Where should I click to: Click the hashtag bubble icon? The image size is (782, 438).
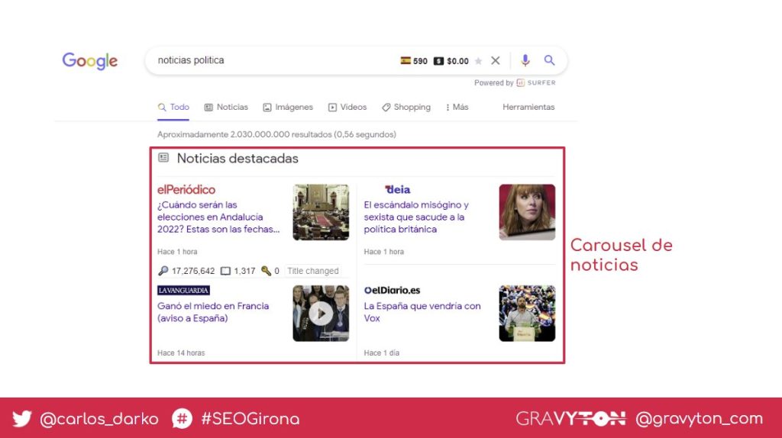182,419
